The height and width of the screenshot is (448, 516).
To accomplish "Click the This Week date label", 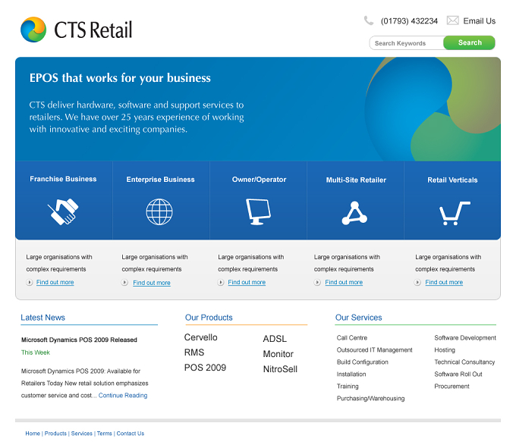I will 36,352.
